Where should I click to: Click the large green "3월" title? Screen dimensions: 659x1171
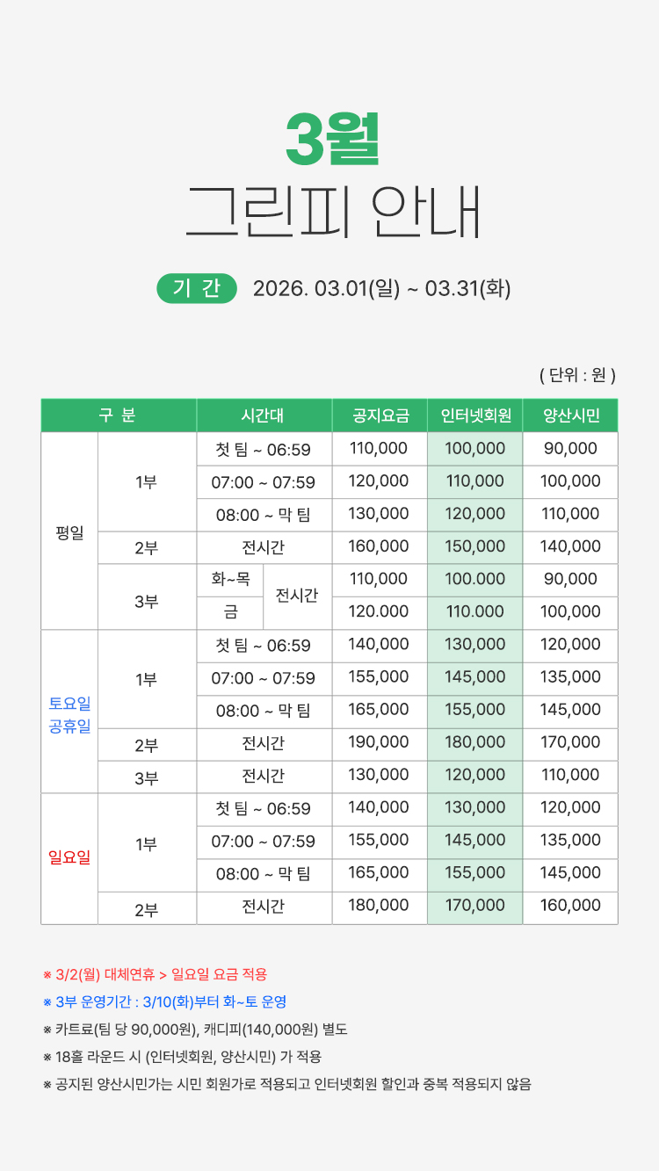(x=332, y=139)
